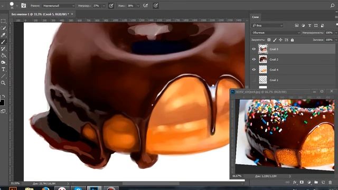
Task: Select the Eyedropper tool
Action: click(3, 35)
